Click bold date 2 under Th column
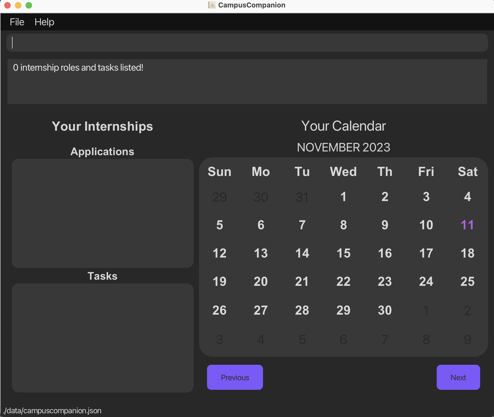The width and height of the screenshot is (494, 417). point(385,197)
